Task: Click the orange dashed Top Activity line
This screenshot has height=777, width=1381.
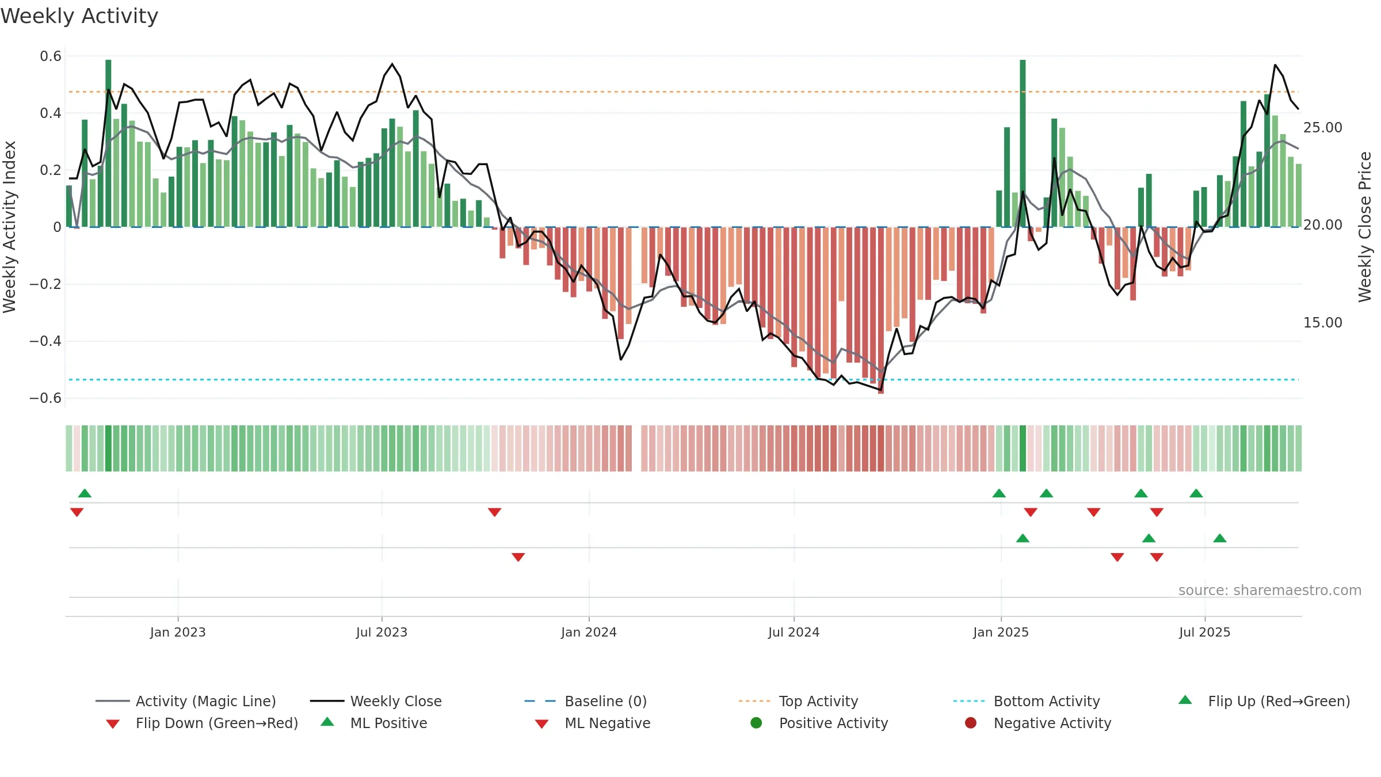Action: [684, 92]
